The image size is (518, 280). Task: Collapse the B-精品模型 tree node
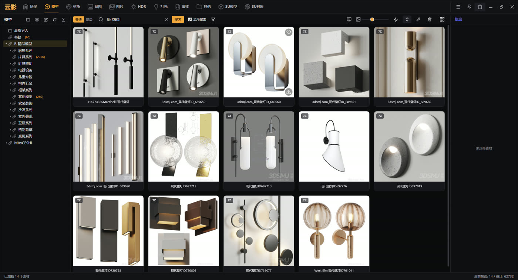[6, 44]
